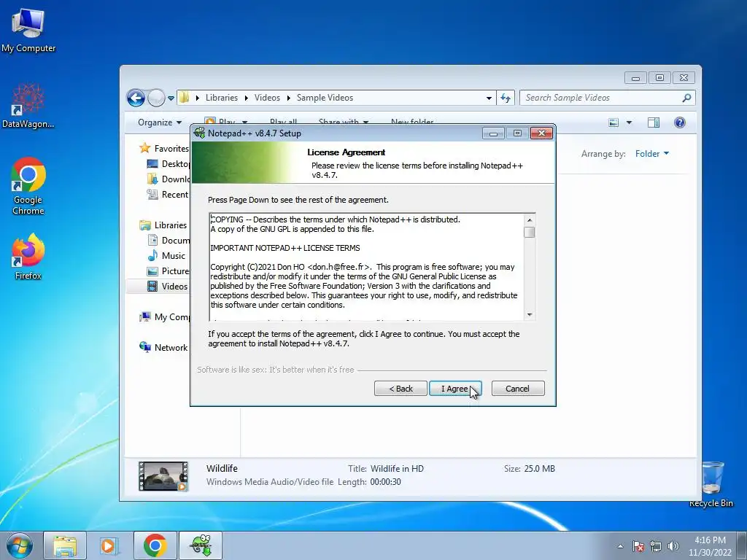747x560 pixels.
Task: Click the search magnifier icon in Explorer
Action: coord(686,98)
